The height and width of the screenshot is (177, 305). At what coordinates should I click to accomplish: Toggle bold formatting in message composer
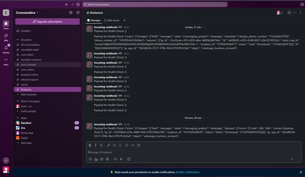click(x=90, y=145)
